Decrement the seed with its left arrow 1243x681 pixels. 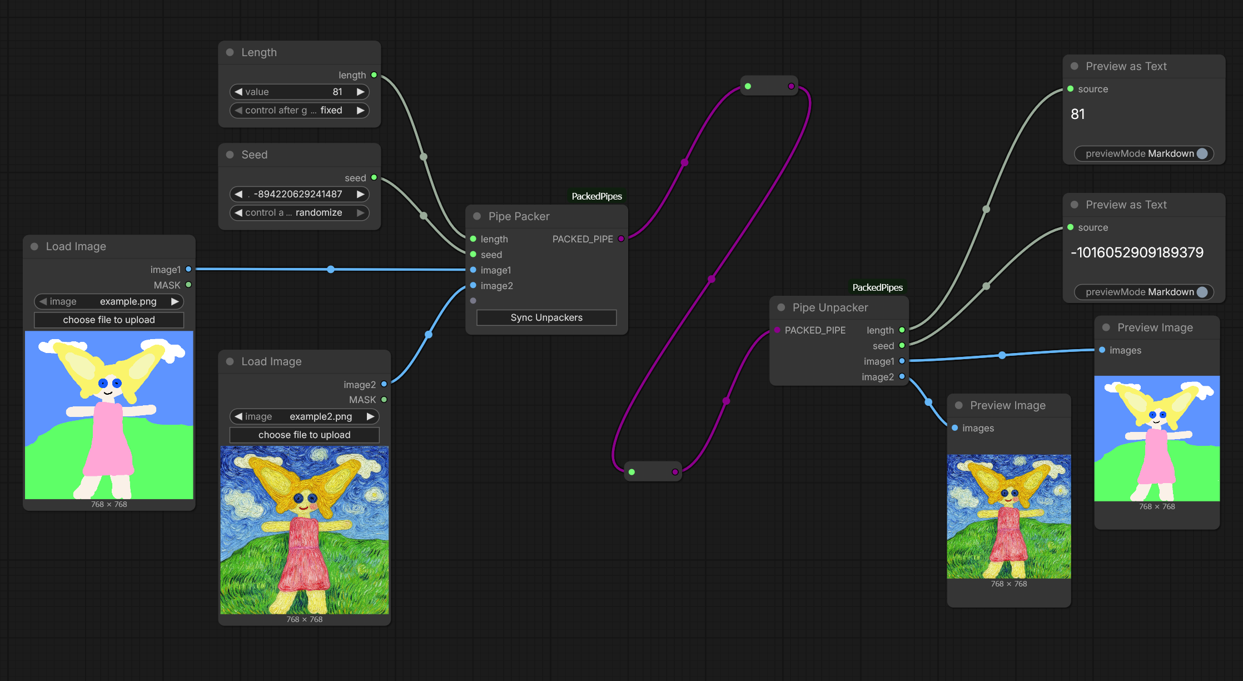coord(238,194)
